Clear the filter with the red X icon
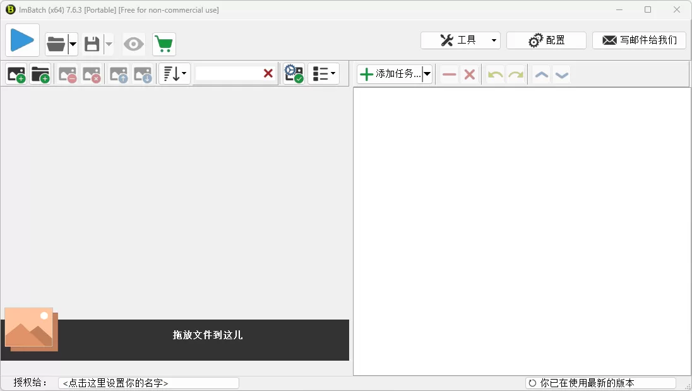Screen dimensions: 692x391 [268, 73]
